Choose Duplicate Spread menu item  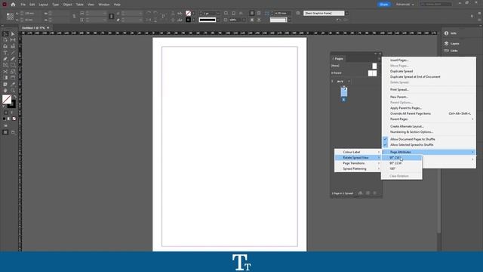point(429,71)
